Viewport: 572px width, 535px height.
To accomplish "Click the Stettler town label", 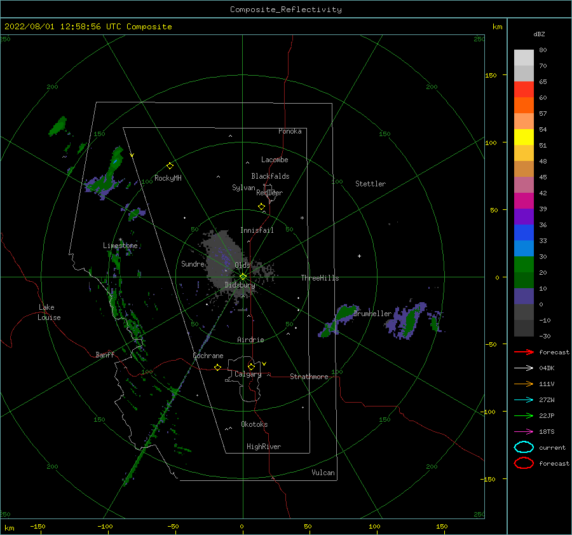I will tap(371, 184).
